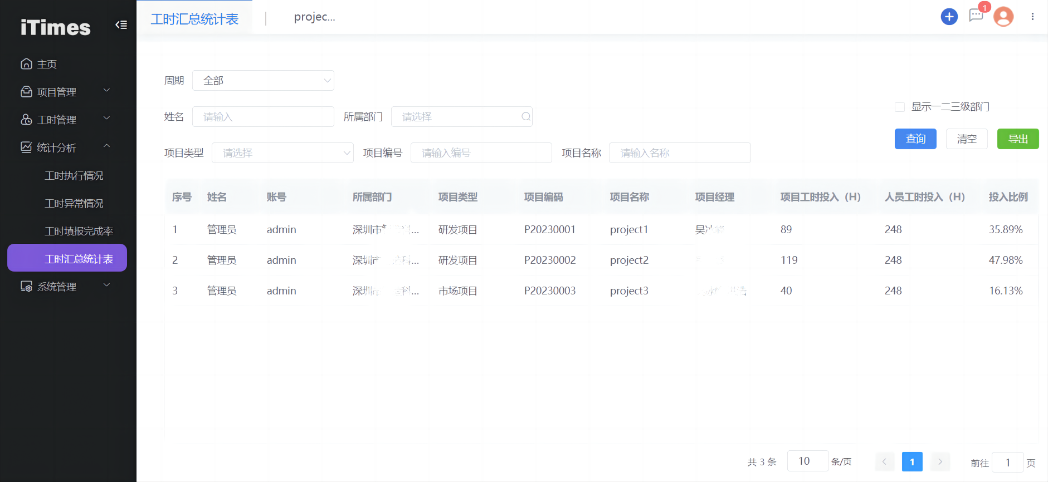This screenshot has height=482, width=1048.
Task: Click the blue 查询 button
Action: (x=915, y=139)
